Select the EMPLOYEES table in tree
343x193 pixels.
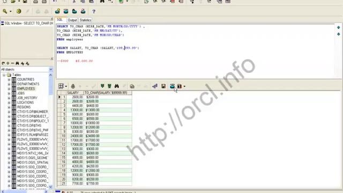(26, 88)
